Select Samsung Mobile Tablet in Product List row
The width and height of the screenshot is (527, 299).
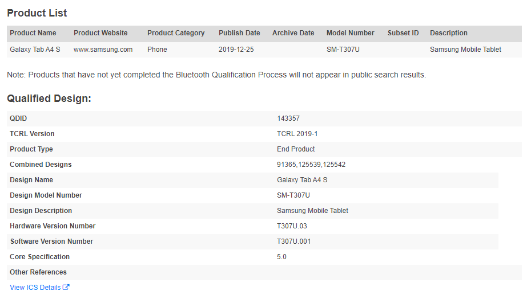pos(465,50)
